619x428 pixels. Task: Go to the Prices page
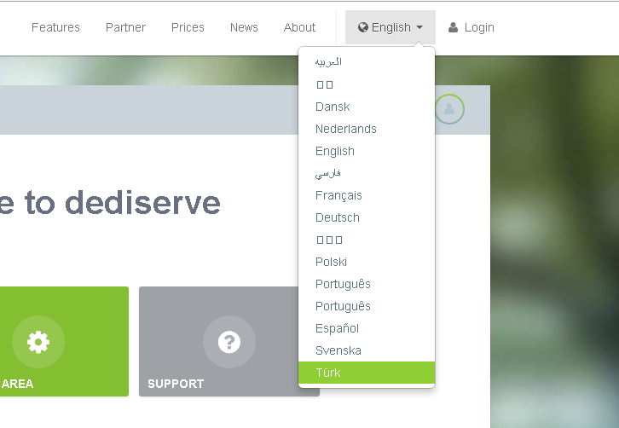(188, 27)
